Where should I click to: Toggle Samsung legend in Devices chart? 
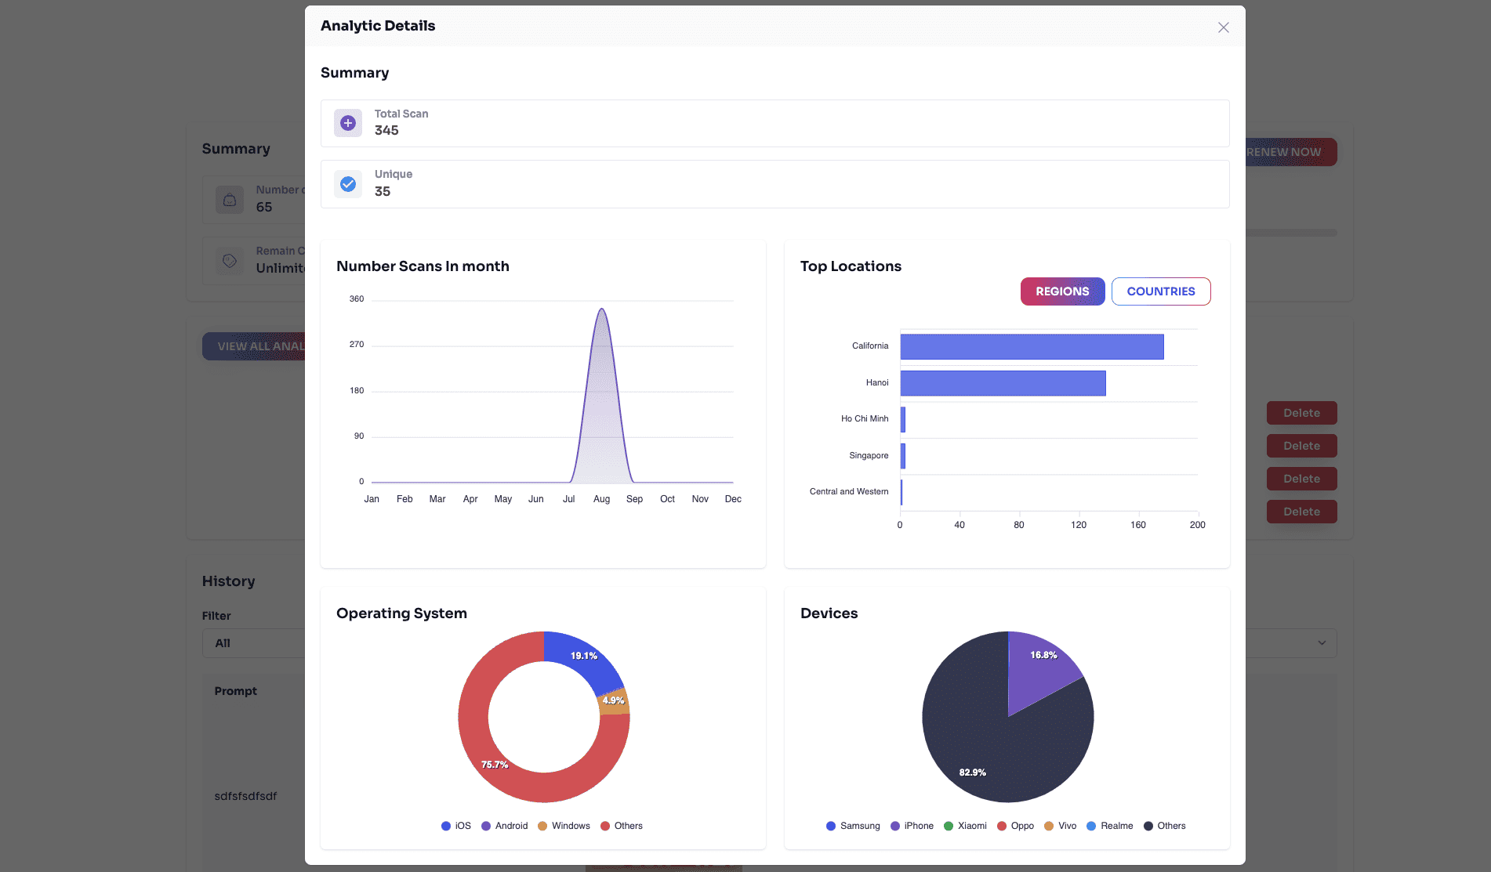(853, 826)
